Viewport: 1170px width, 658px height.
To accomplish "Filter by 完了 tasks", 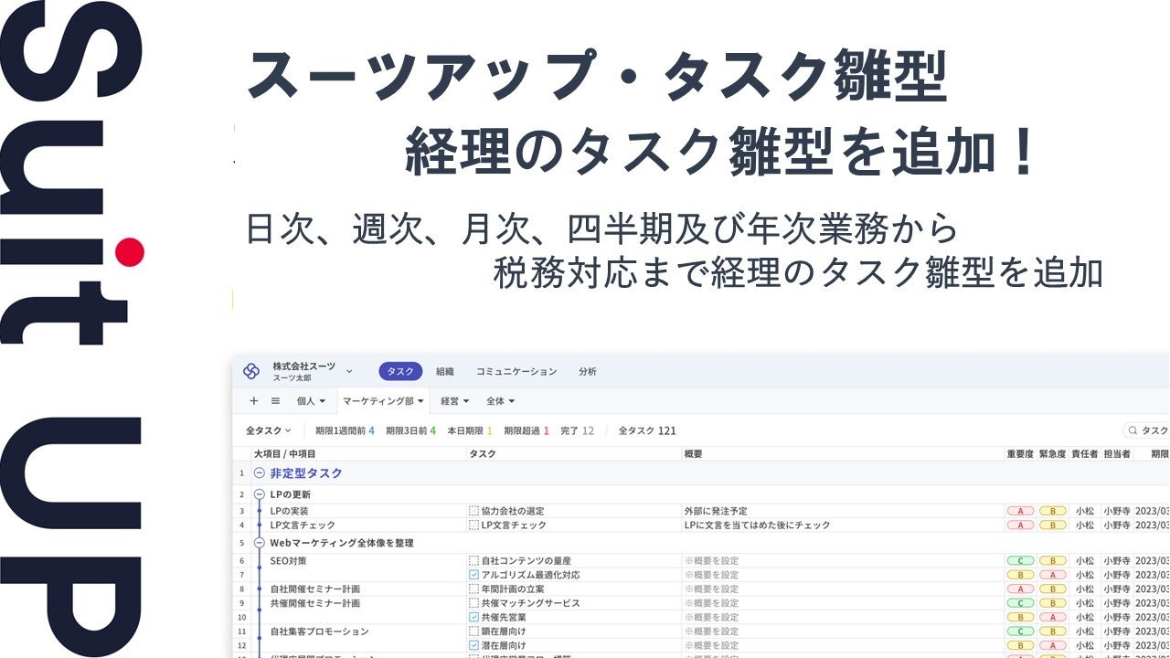I will tap(577, 430).
